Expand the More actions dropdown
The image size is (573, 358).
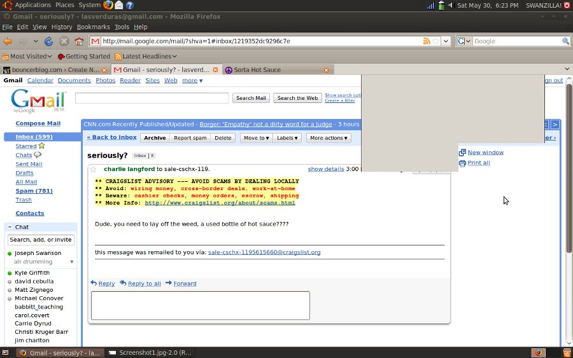[328, 138]
